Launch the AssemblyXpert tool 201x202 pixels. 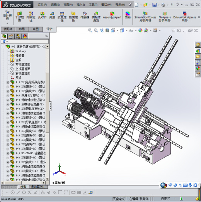click(112, 15)
